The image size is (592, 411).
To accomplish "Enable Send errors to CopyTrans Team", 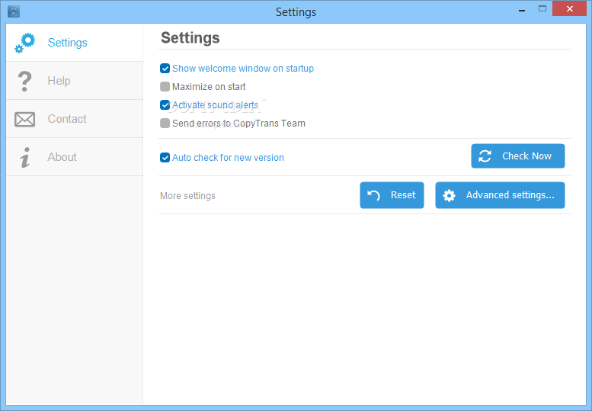I will 165,124.
